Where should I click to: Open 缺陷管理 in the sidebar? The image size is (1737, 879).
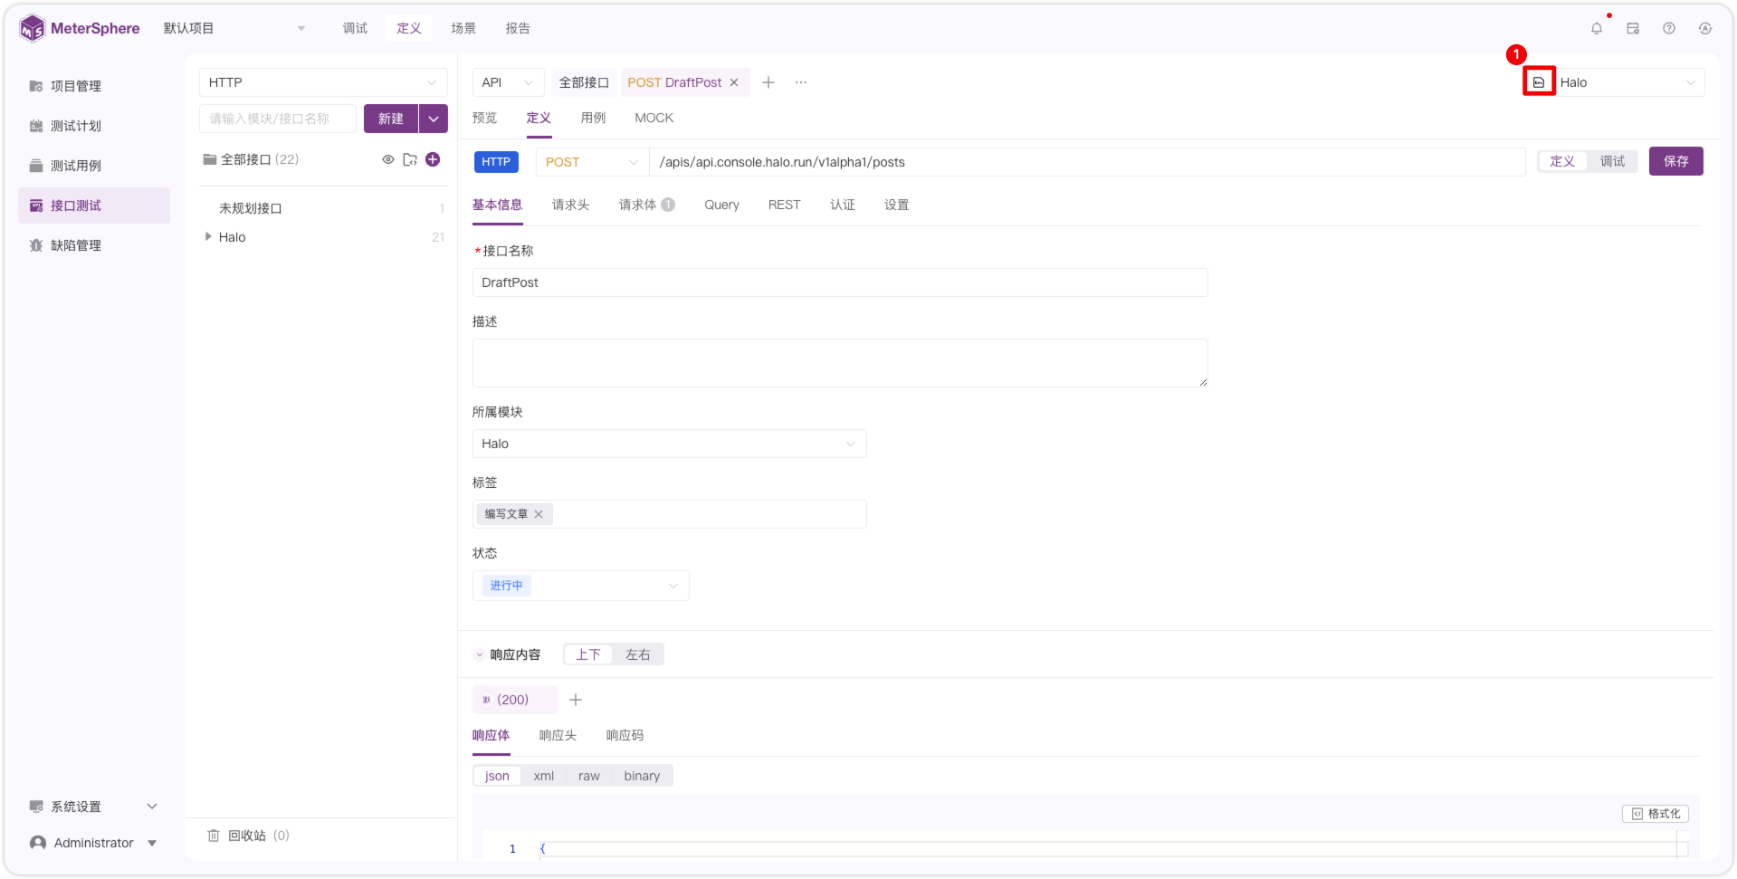94,245
